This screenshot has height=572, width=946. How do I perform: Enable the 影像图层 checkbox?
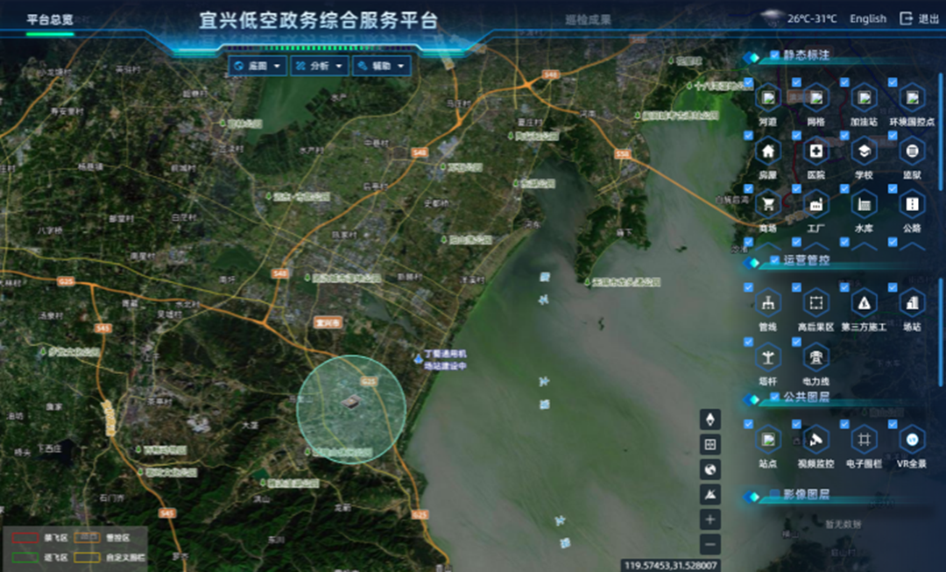[775, 495]
